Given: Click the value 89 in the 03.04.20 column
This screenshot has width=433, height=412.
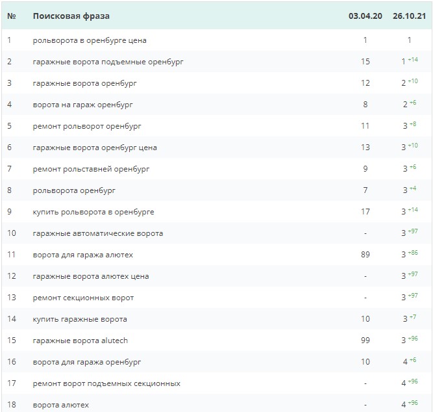Looking at the screenshot, I should tap(365, 255).
